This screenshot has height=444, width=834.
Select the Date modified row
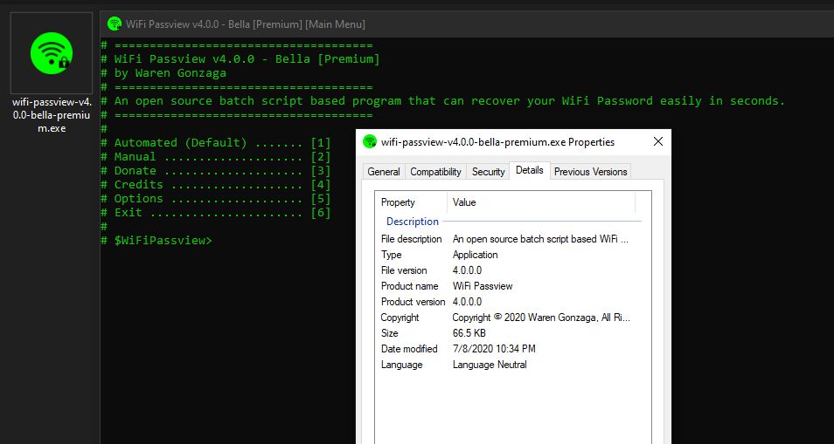[x=505, y=349]
